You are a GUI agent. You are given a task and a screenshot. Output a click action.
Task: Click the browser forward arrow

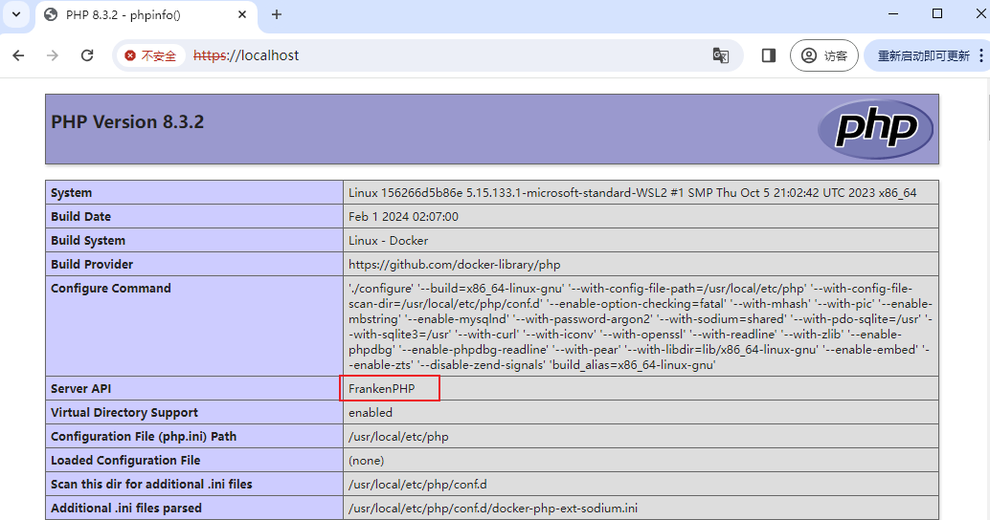click(53, 55)
